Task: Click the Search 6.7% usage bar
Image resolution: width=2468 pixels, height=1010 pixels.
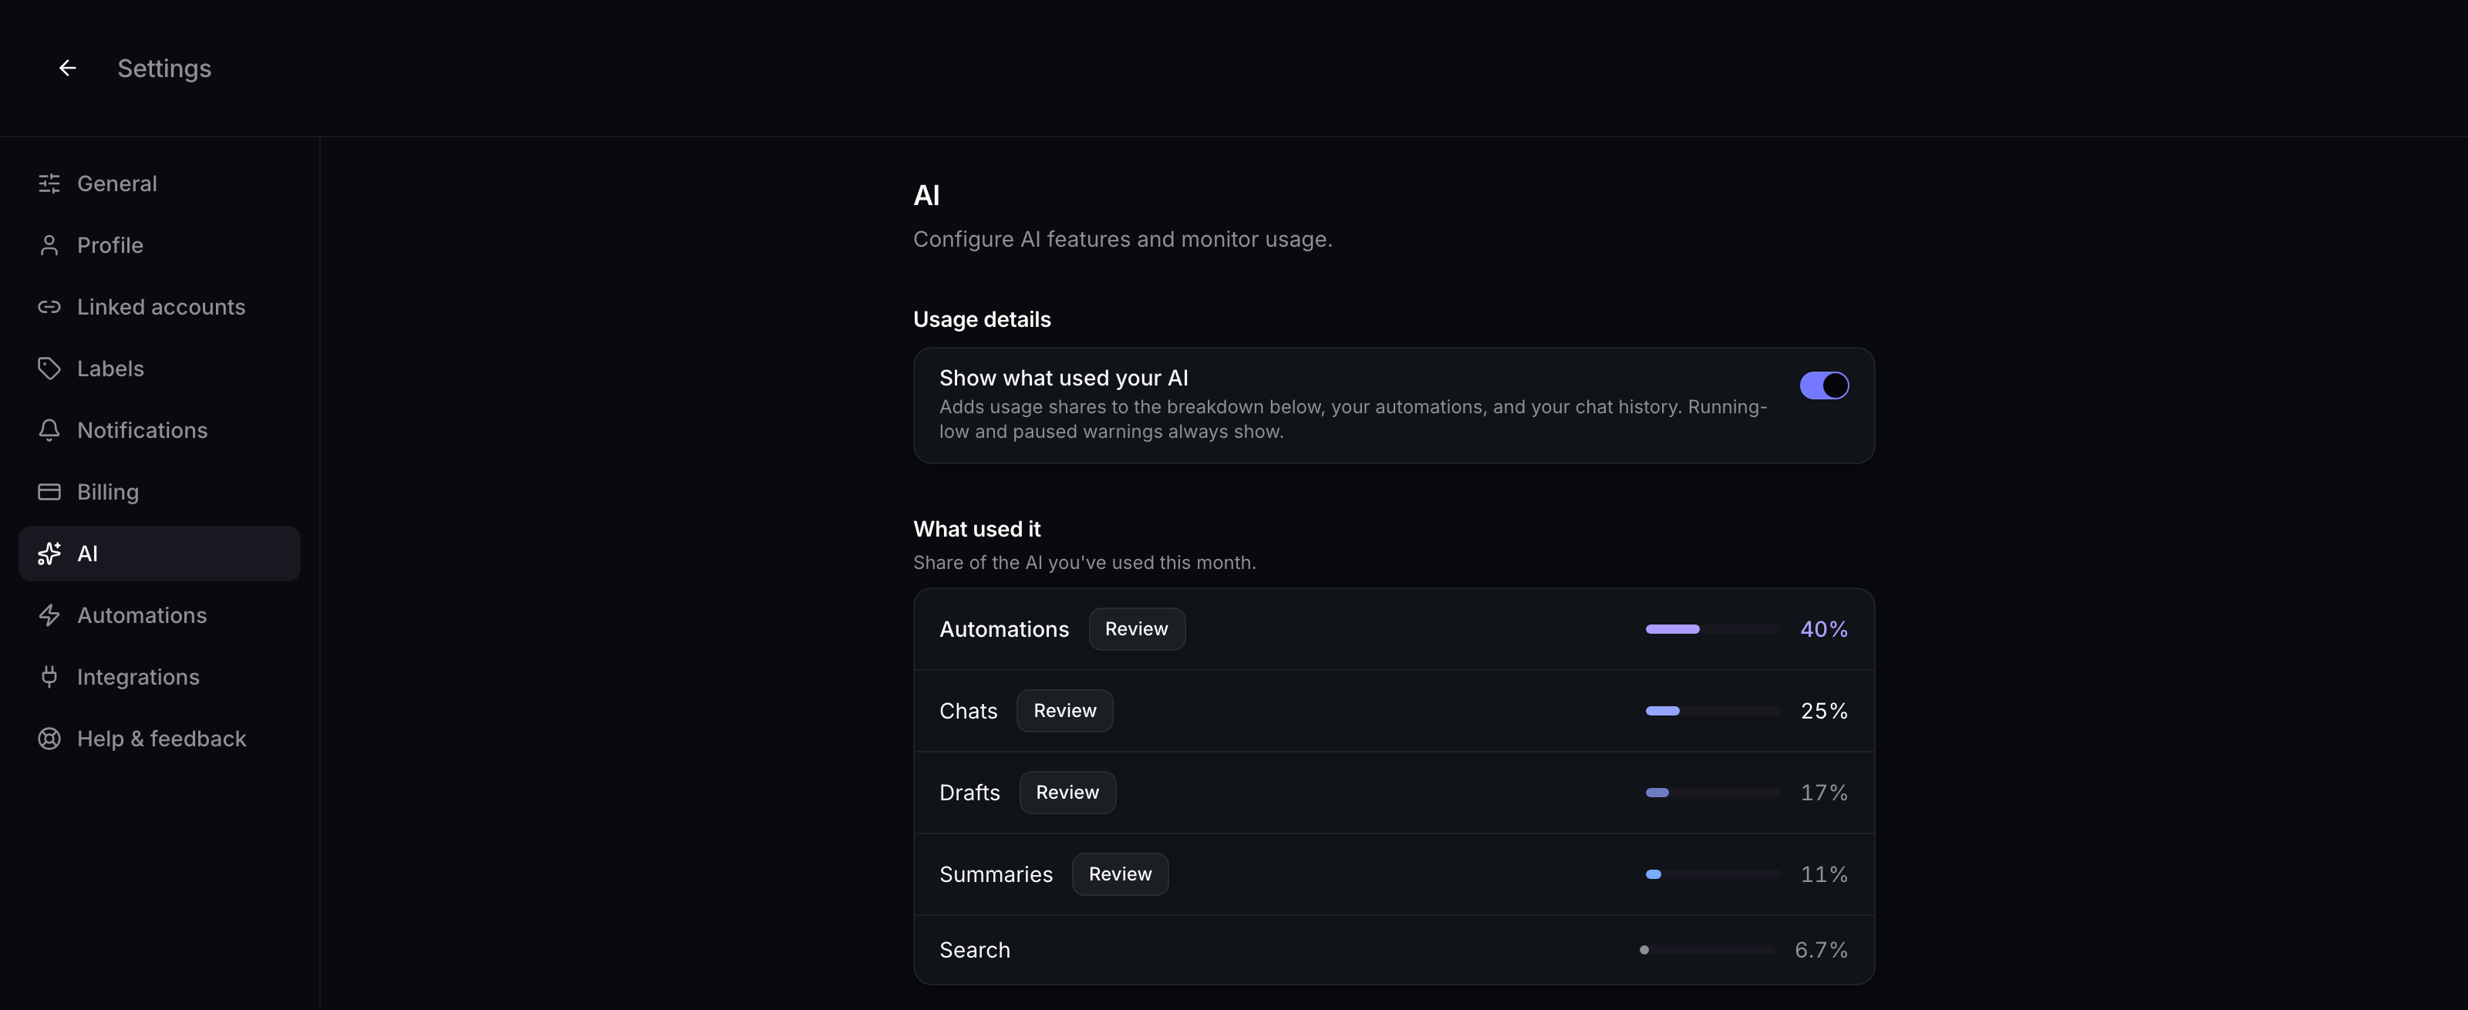Action: pyautogui.click(x=1706, y=950)
